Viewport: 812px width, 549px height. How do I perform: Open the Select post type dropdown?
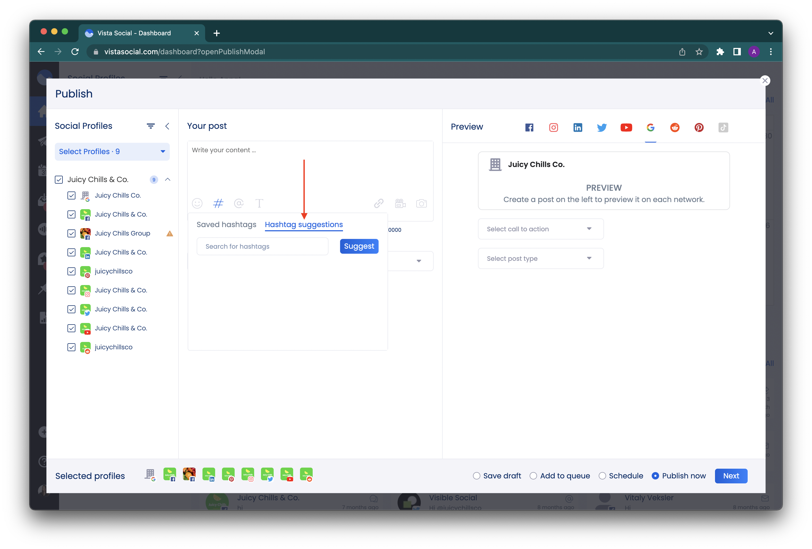coord(540,258)
